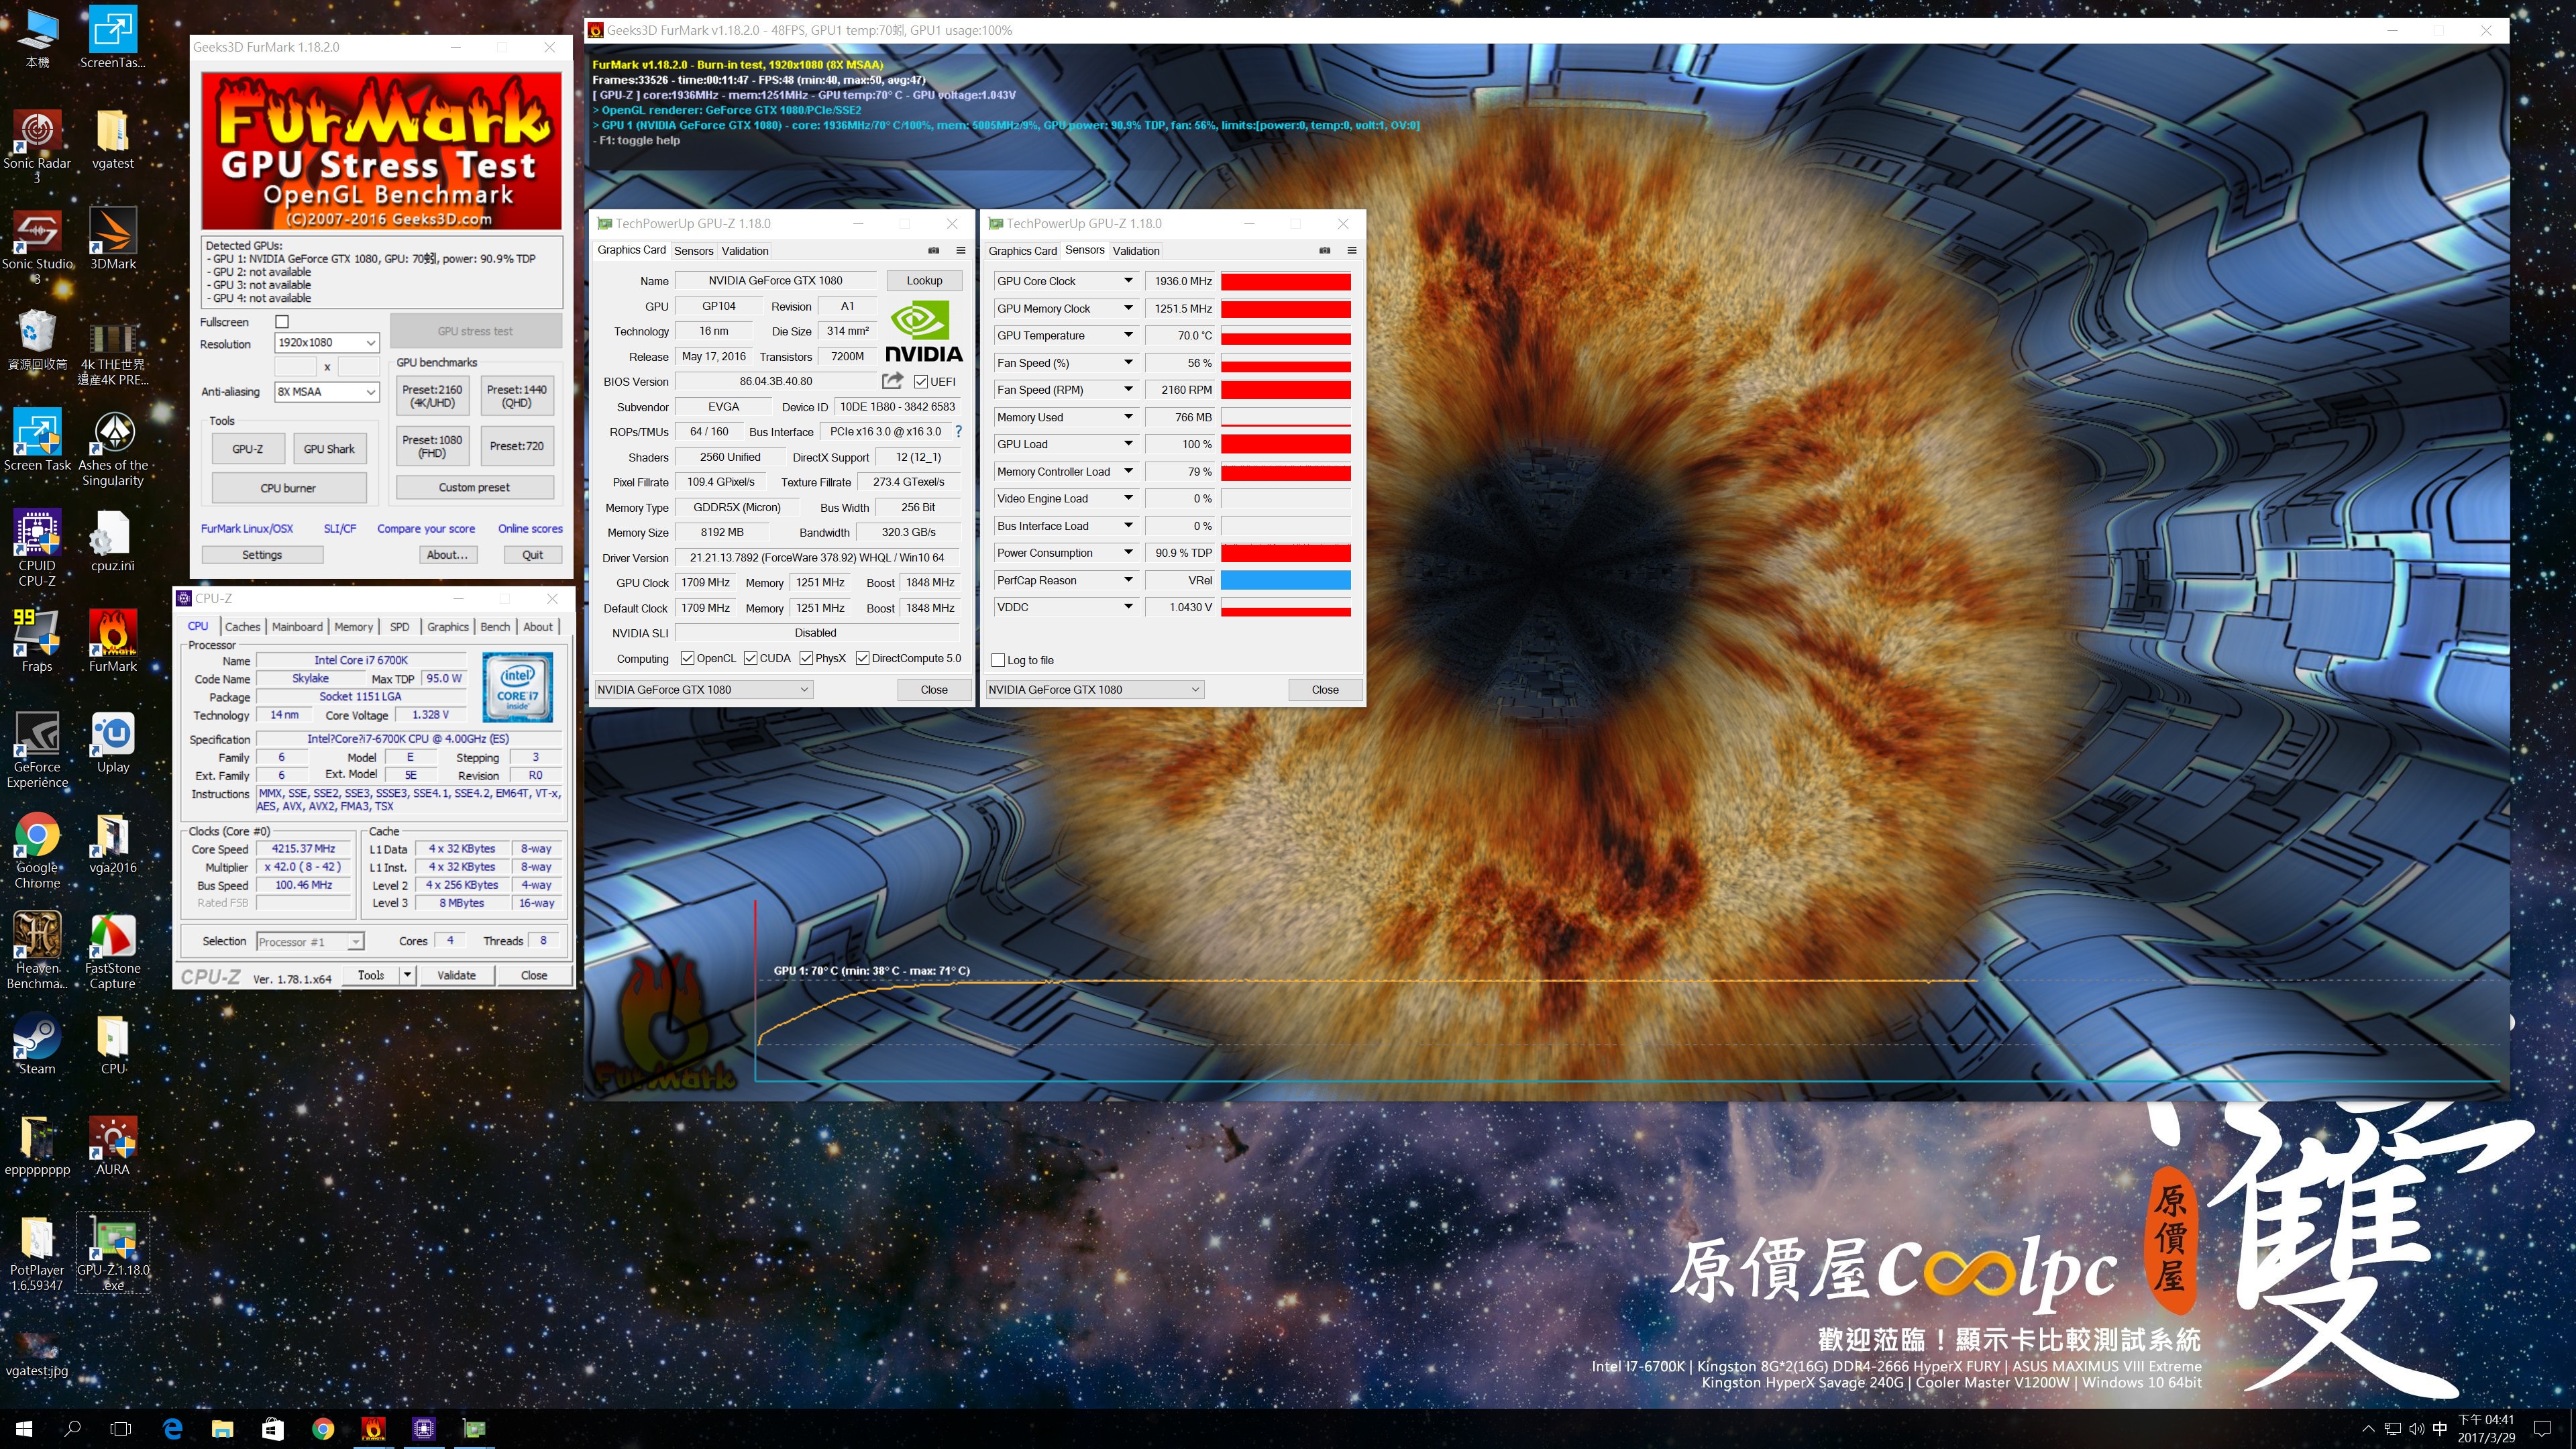Open GPU selector dropdown in GPU-Z Graphics Card window
This screenshot has width=2576, height=1449.
pos(703,689)
